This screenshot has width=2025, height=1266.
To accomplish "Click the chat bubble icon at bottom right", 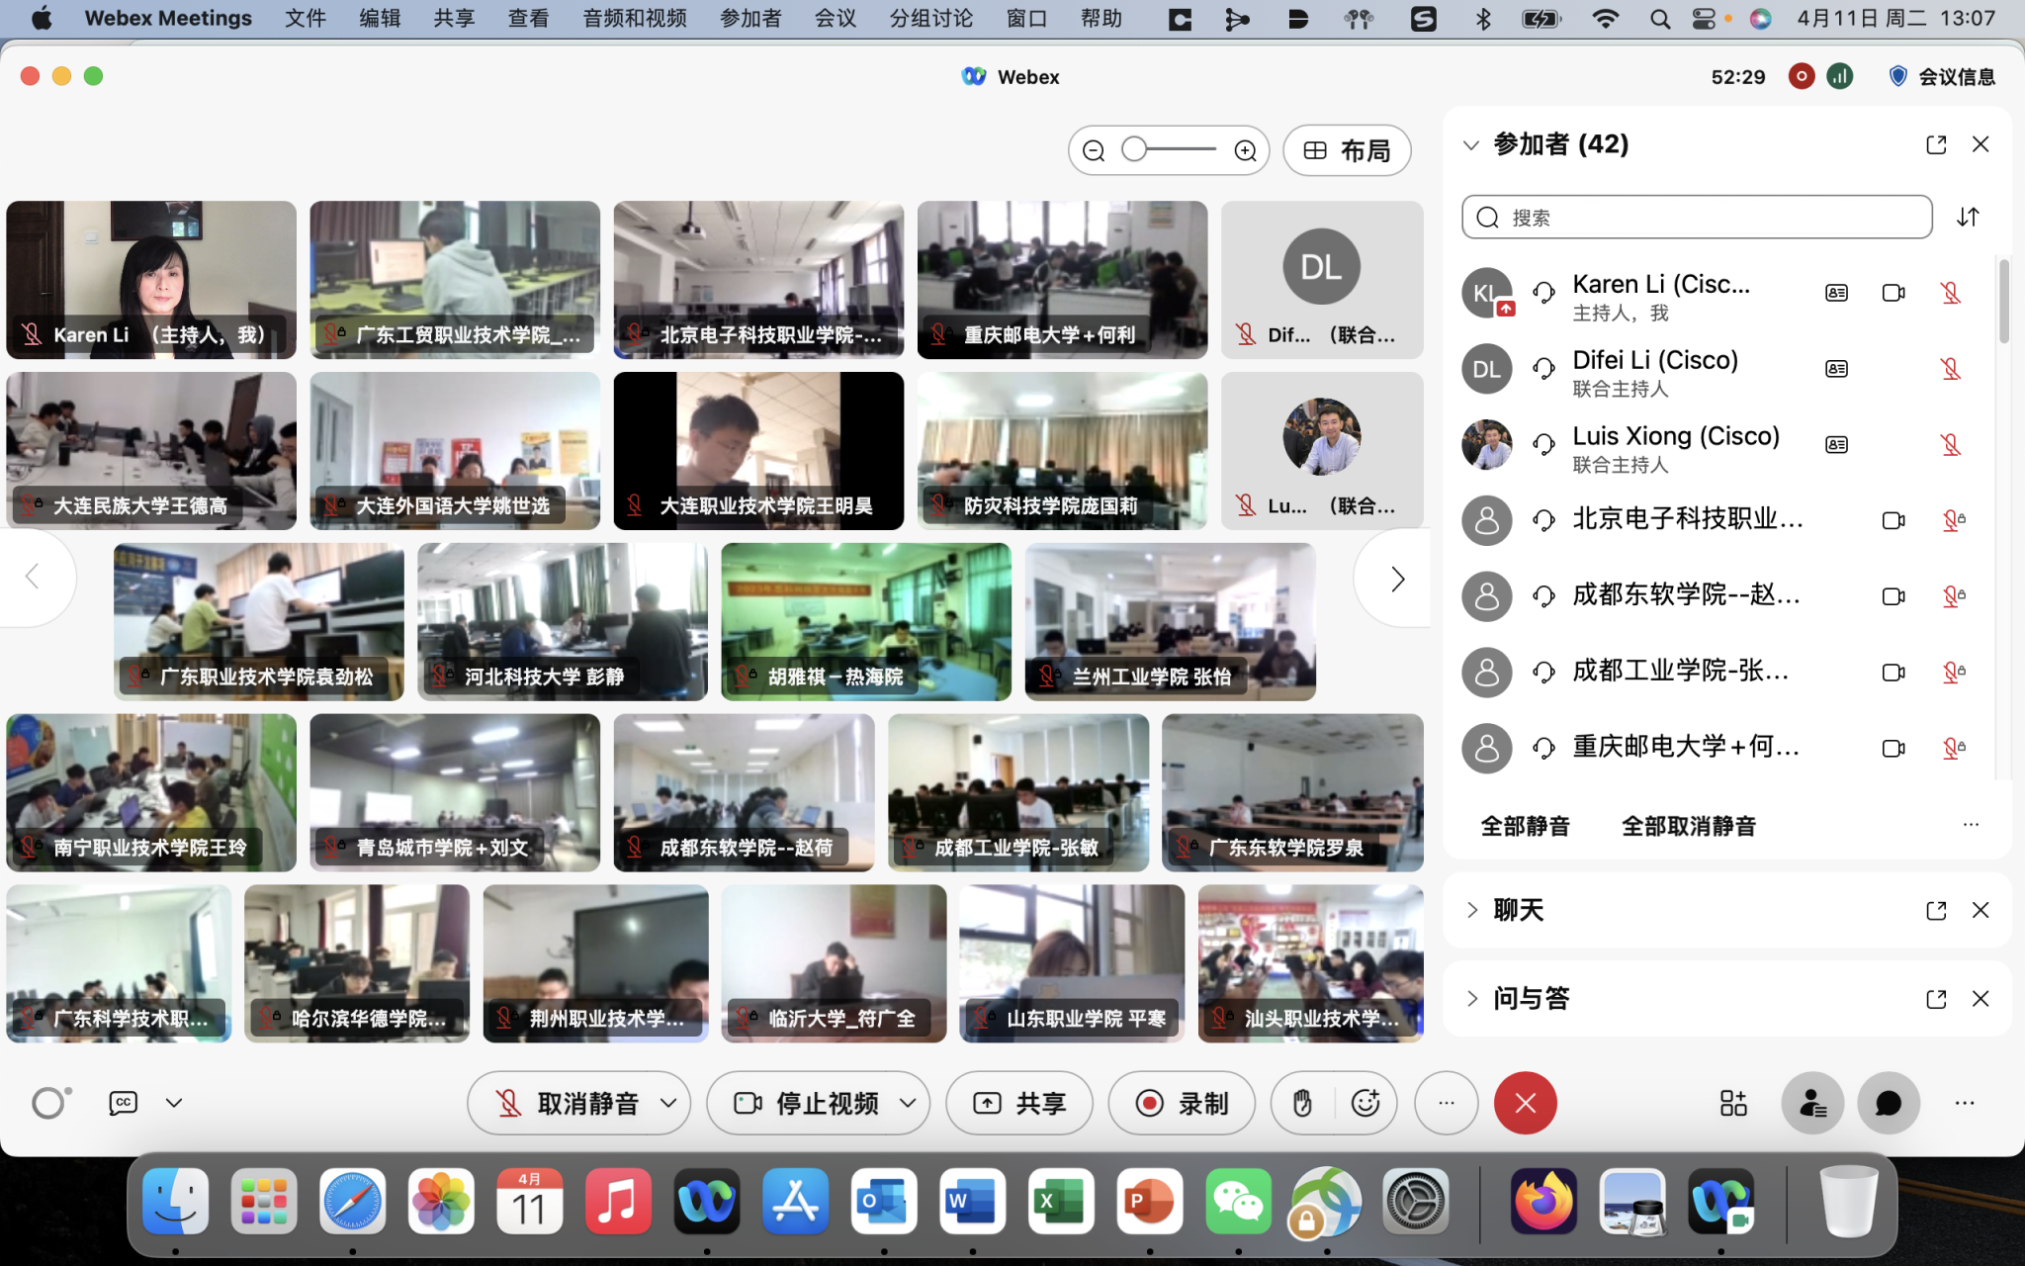I will 1887,1102.
